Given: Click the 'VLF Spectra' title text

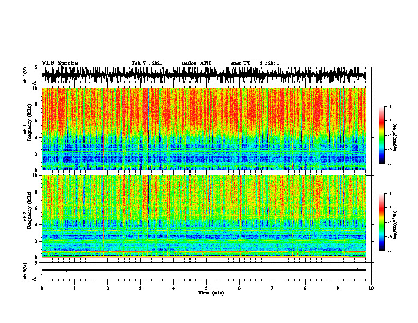Looking at the screenshot, I should (x=60, y=63).
